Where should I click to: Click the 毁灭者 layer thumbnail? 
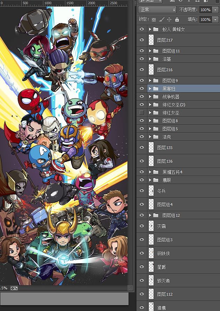pyautogui.click(x=151, y=280)
